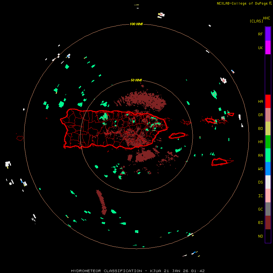273x273 pixels.
Task: Click the HA legend label
Action: tap(260, 101)
